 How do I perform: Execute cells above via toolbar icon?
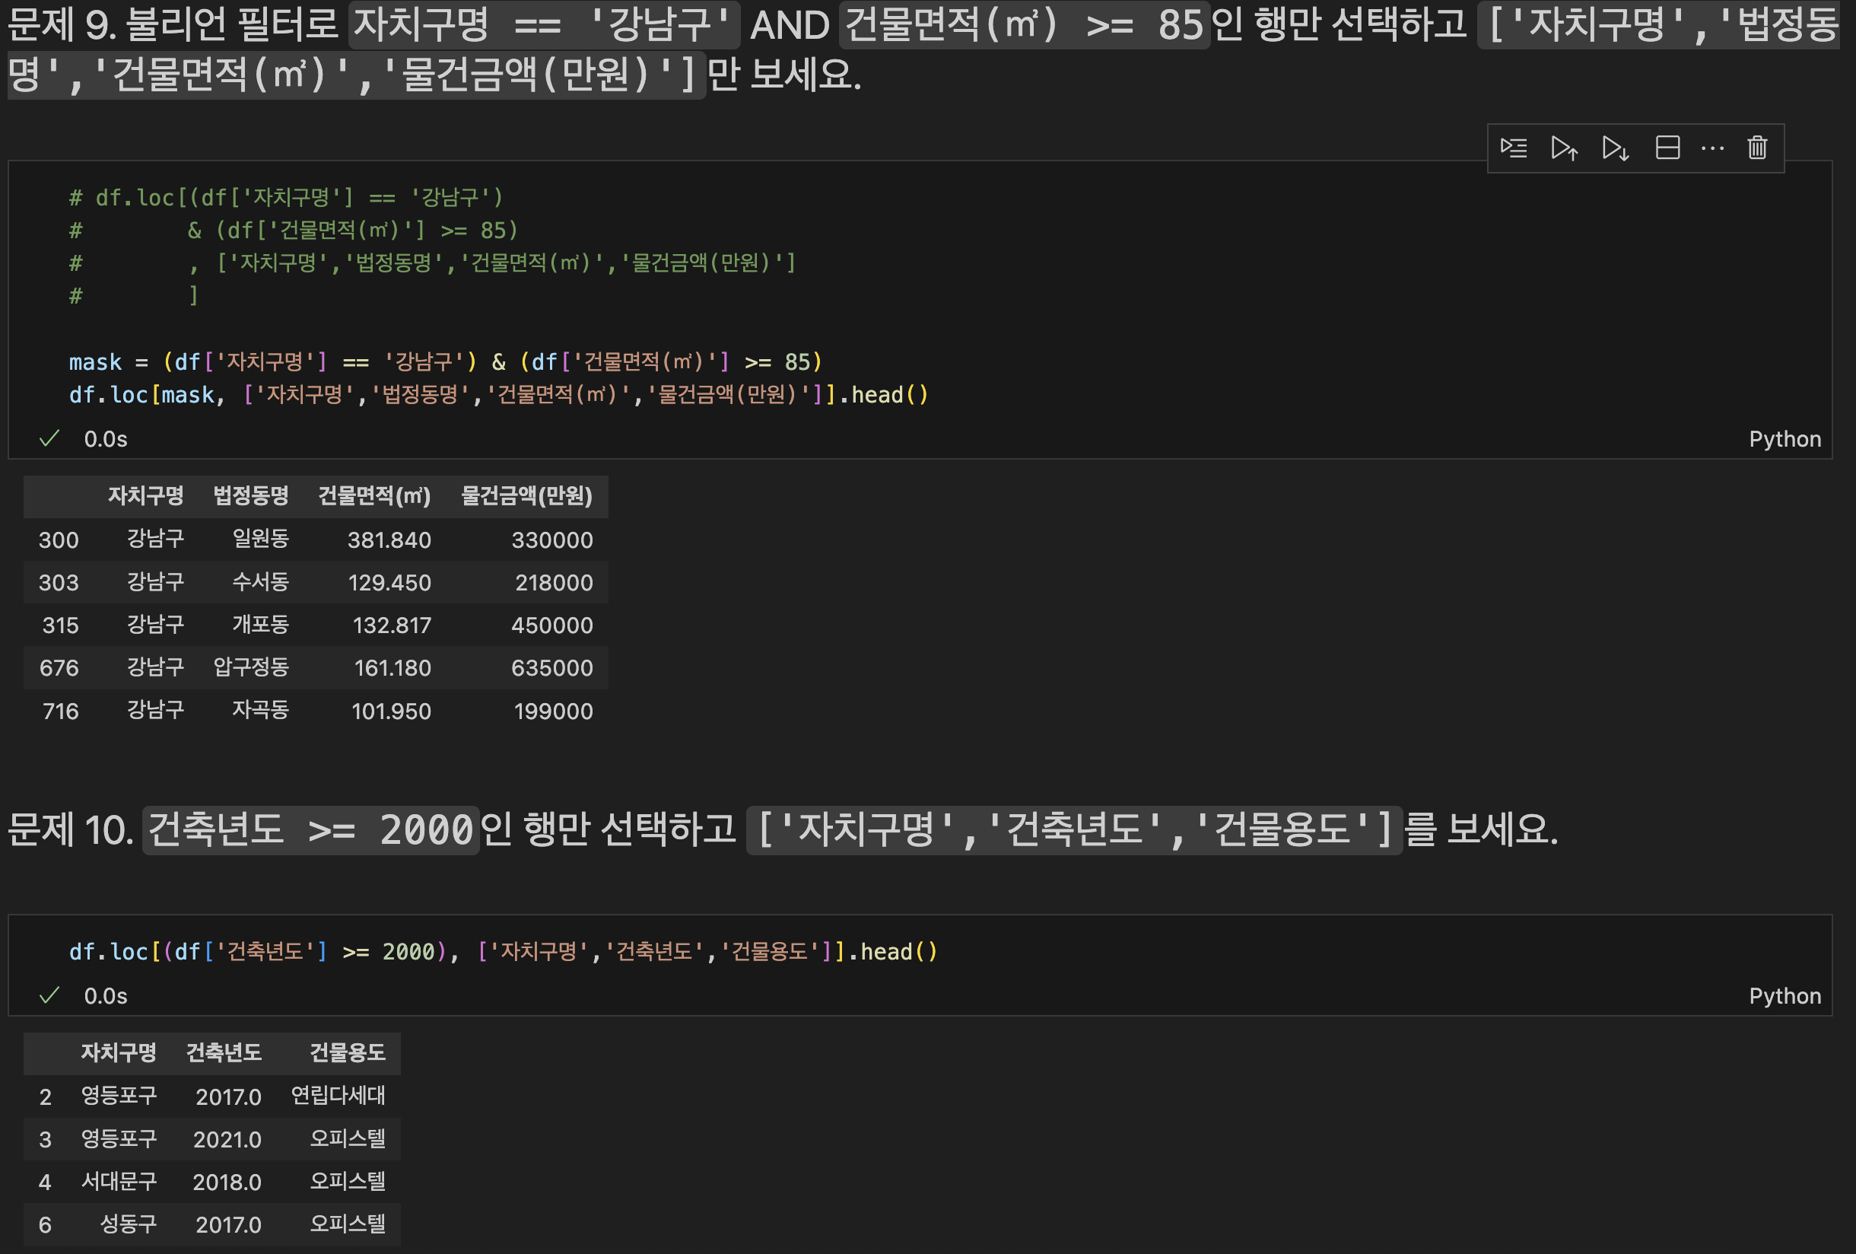point(1564,148)
